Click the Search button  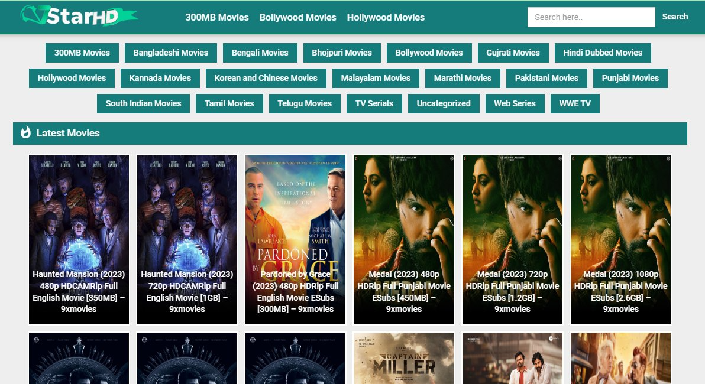pyautogui.click(x=675, y=17)
